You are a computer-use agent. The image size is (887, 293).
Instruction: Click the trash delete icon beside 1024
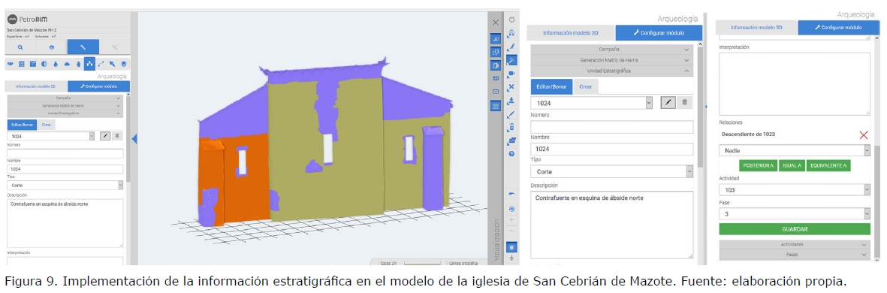click(684, 103)
